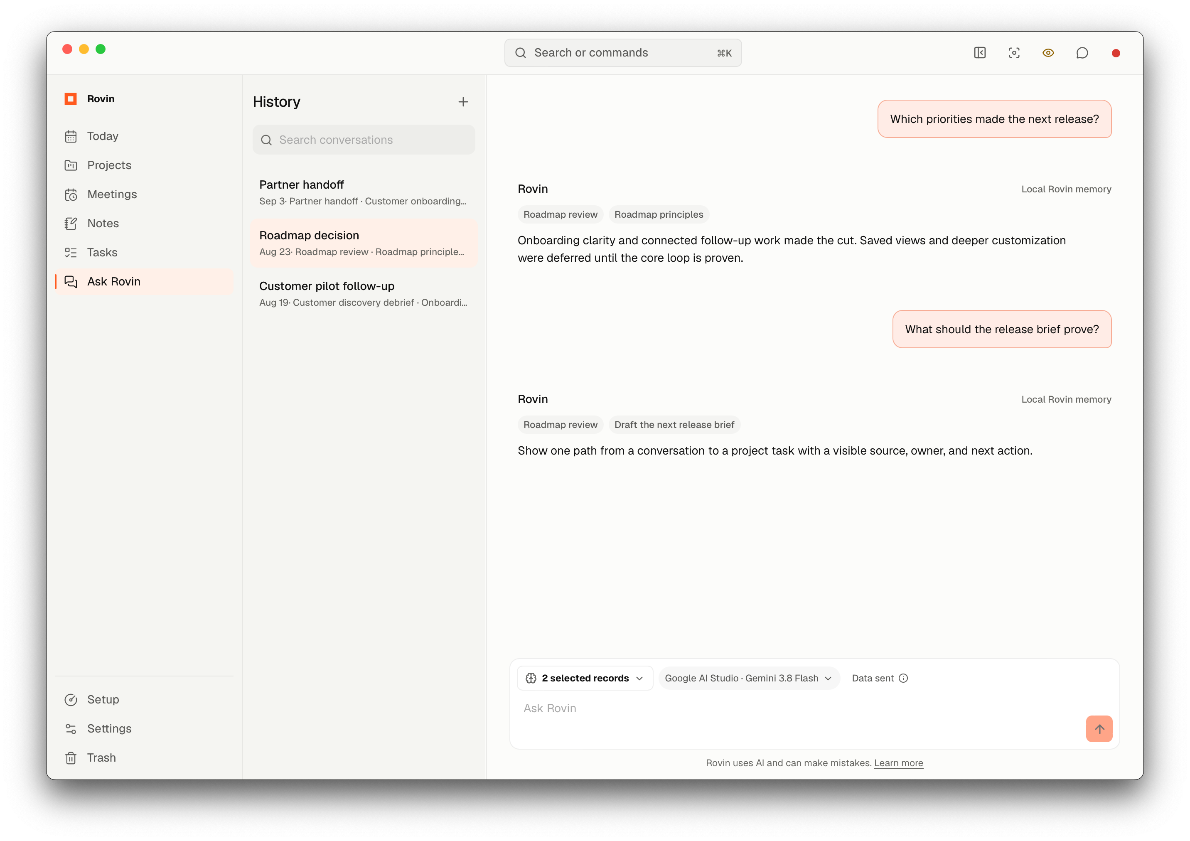Click 'What should the release brief prove?' bubble
This screenshot has width=1190, height=841.
click(x=1002, y=330)
